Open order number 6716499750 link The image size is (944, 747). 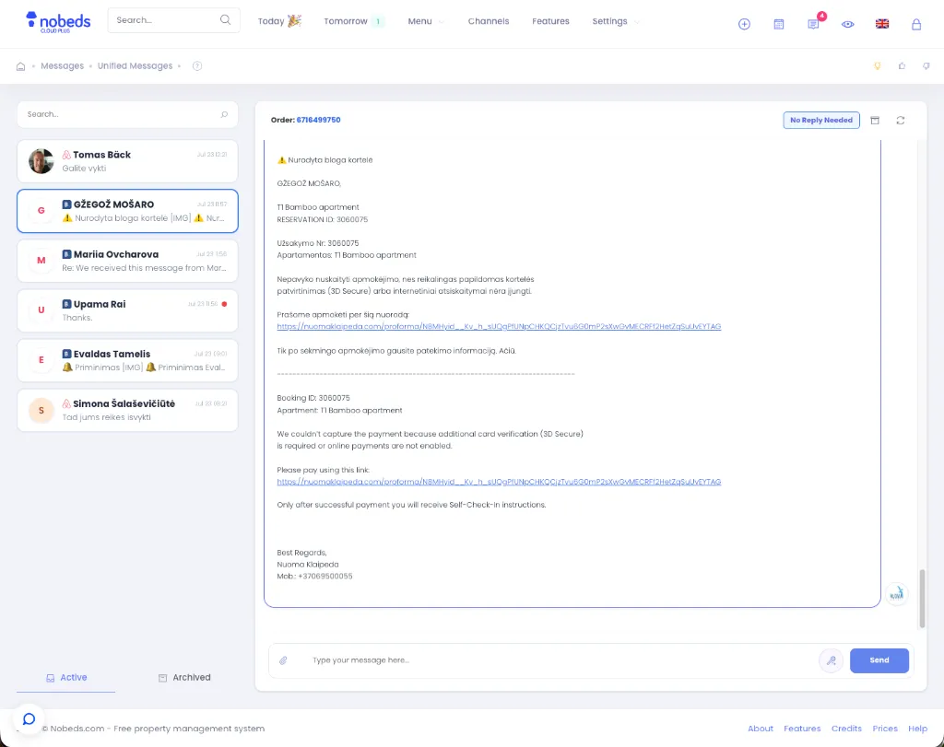[318, 120]
